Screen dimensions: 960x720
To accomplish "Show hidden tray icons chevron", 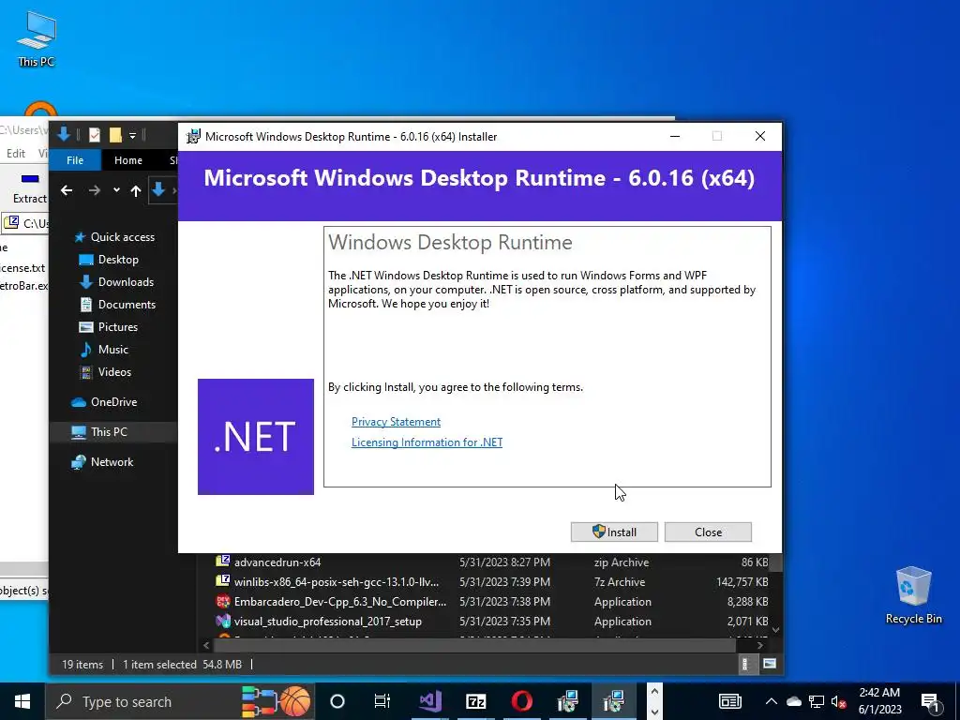I will pyautogui.click(x=772, y=701).
